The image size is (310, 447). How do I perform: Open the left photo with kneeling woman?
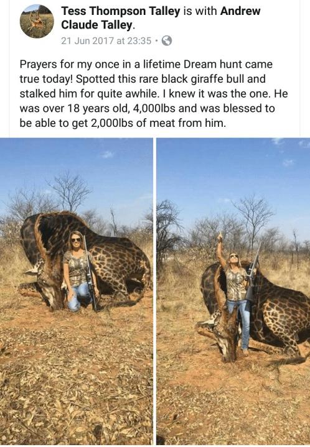pyautogui.click(x=76, y=291)
